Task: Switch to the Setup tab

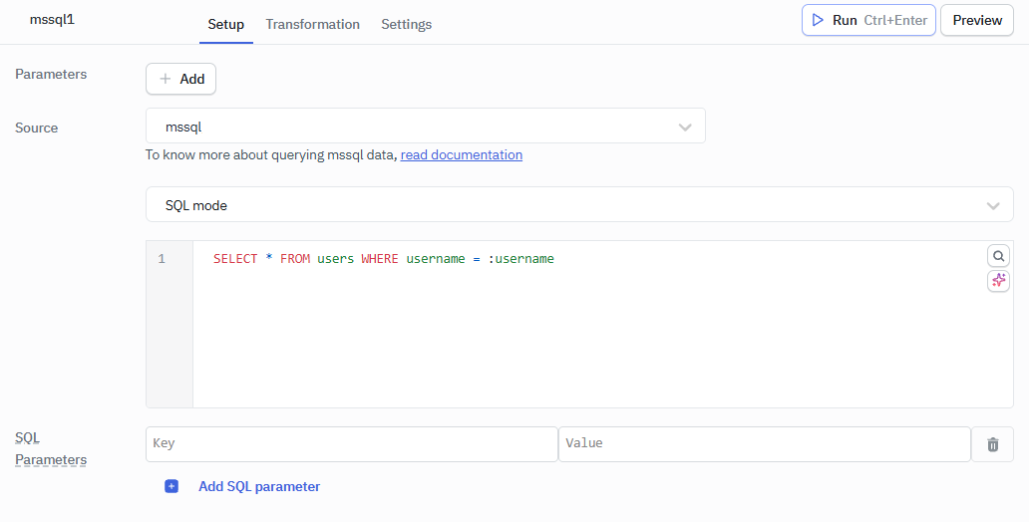Action: click(225, 24)
